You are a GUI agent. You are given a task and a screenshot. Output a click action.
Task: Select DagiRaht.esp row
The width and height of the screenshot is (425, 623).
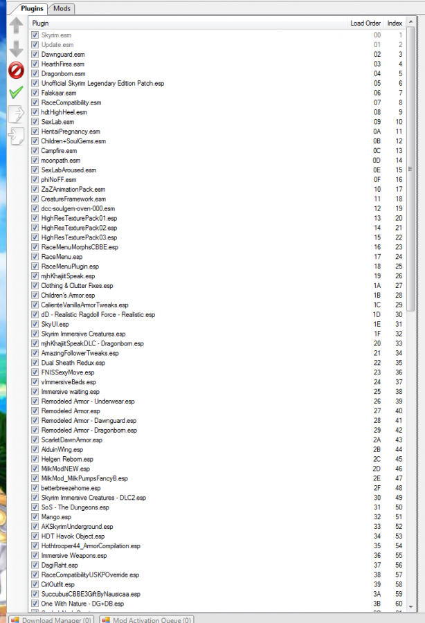coord(217,565)
